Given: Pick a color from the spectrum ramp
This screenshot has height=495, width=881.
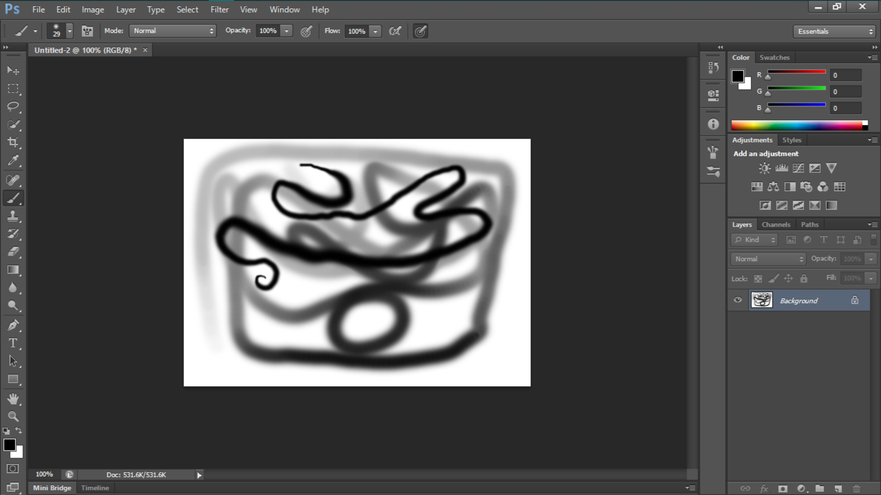Looking at the screenshot, I should click(798, 125).
